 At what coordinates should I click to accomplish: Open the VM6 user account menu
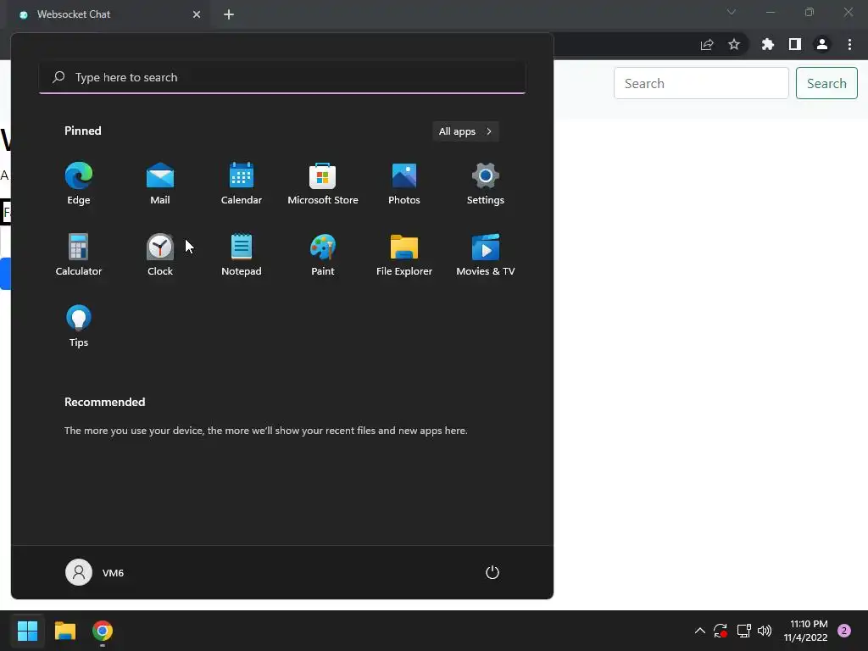(95, 572)
